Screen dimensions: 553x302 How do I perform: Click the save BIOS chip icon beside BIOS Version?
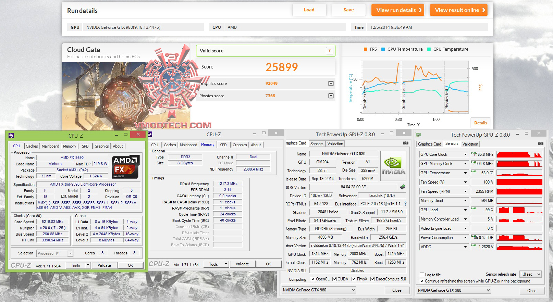(x=403, y=187)
